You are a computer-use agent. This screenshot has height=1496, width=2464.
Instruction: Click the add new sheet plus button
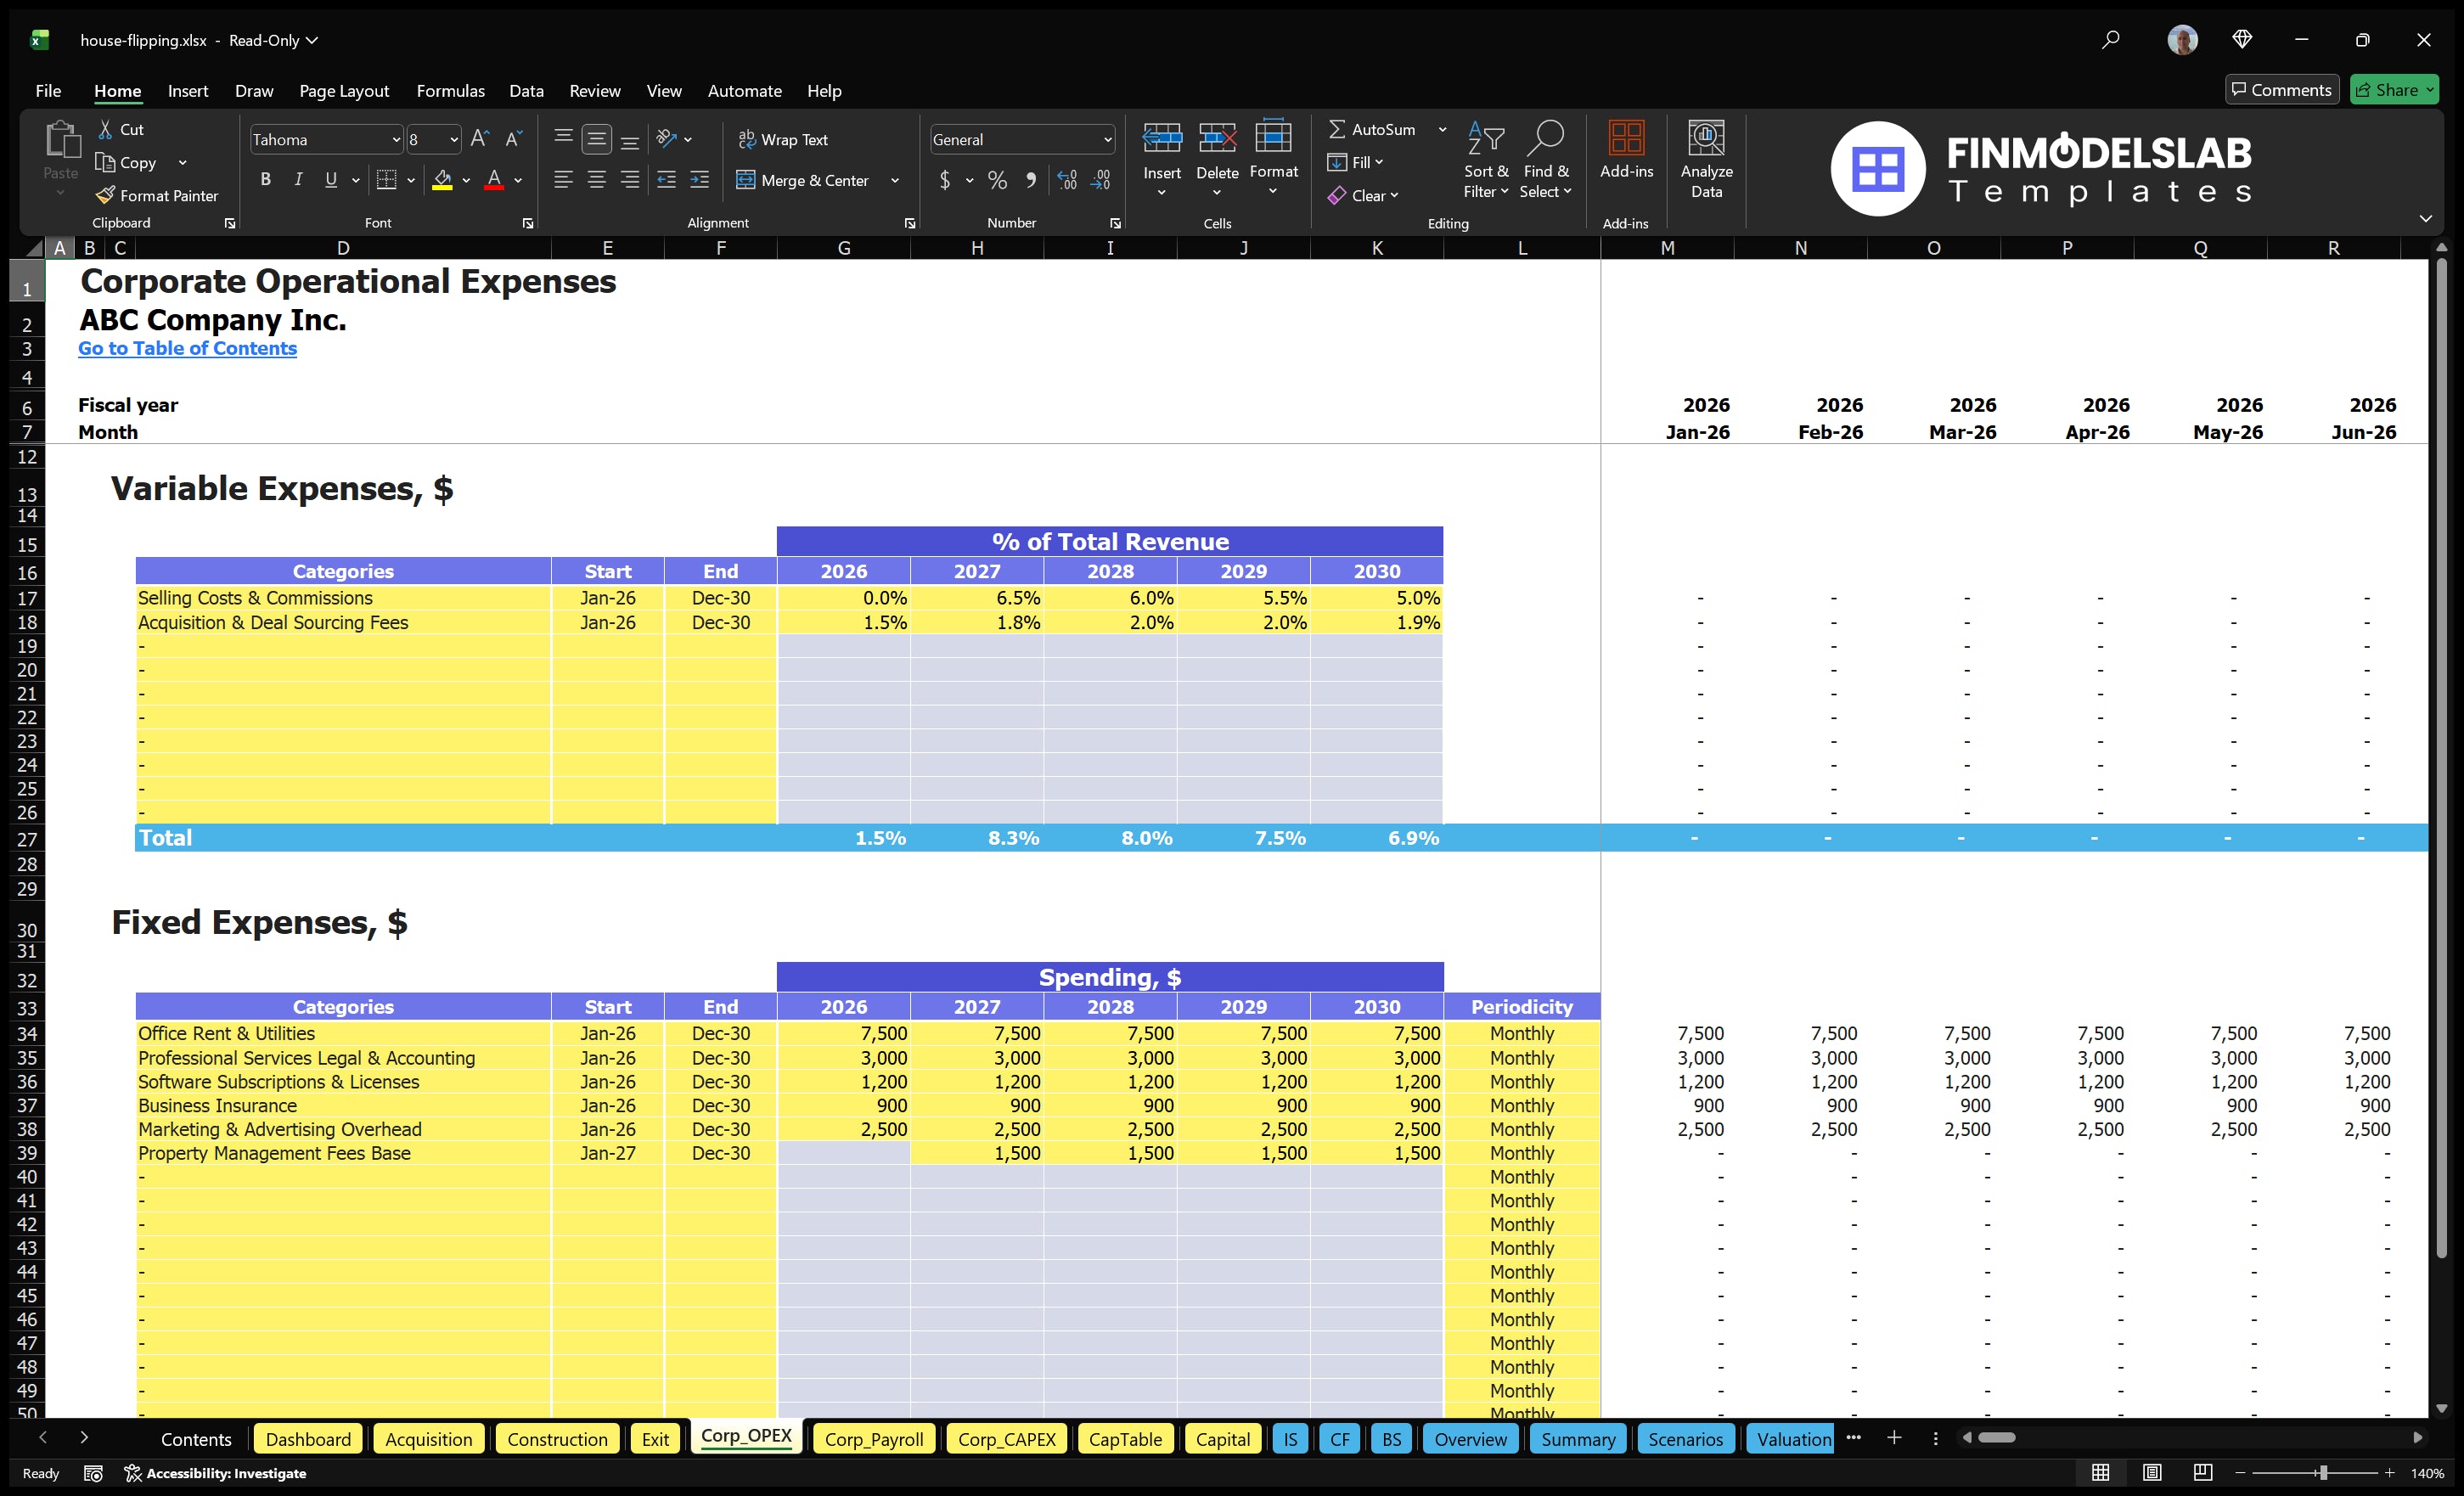click(x=1894, y=1438)
